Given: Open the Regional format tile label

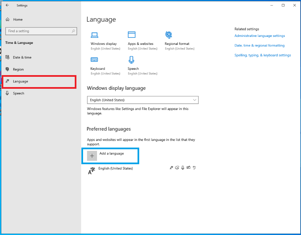Looking at the screenshot, I should click(177, 44).
